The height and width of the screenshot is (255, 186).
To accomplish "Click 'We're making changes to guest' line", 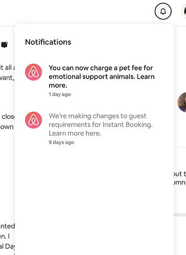I will 98,116.
